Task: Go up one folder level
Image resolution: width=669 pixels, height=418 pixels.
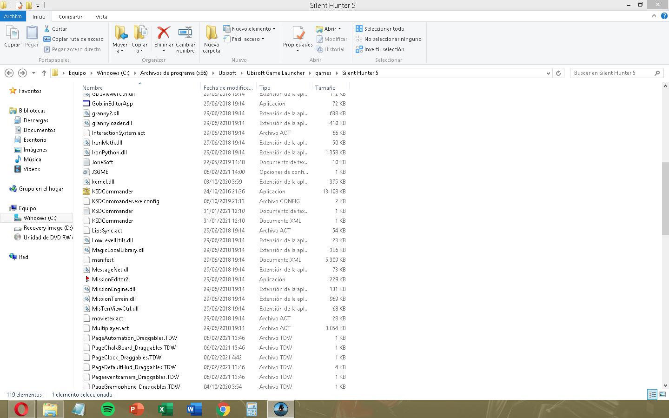Action: pyautogui.click(x=44, y=73)
